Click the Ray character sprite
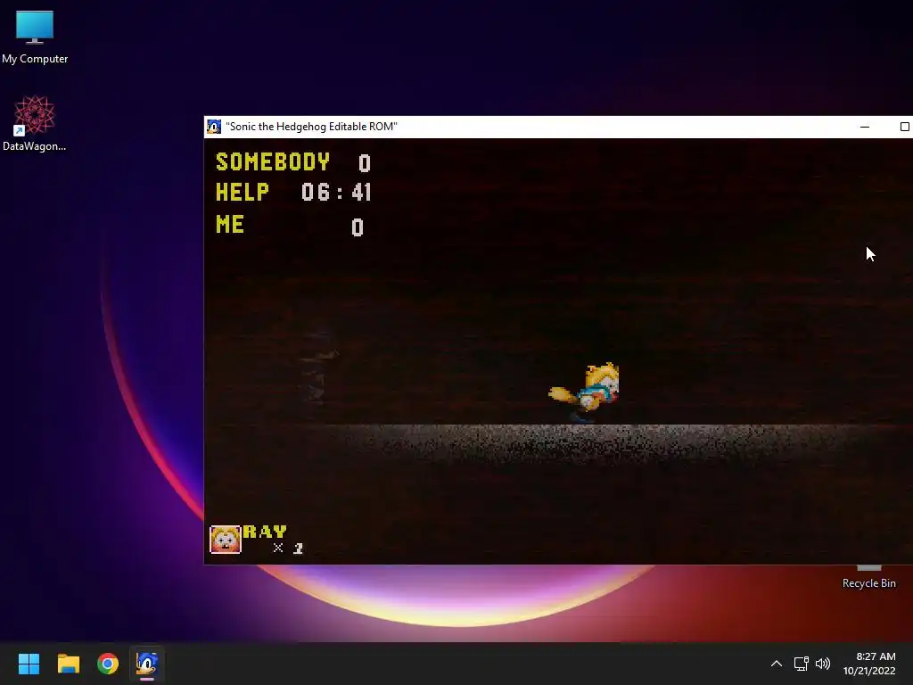Image resolution: width=913 pixels, height=685 pixels. [585, 392]
